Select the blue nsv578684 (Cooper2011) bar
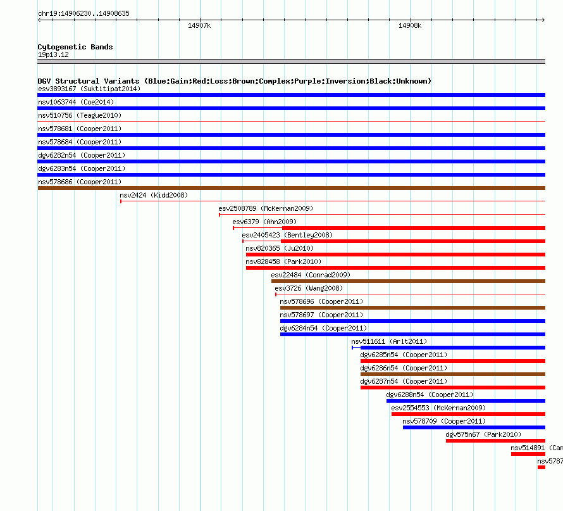Viewport: 563px width, 511px height. pyautogui.click(x=291, y=148)
